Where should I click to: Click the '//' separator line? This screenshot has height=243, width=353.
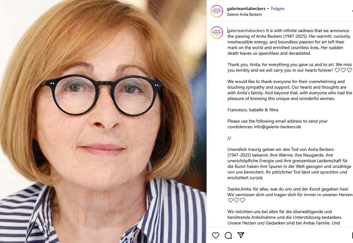(x=229, y=138)
